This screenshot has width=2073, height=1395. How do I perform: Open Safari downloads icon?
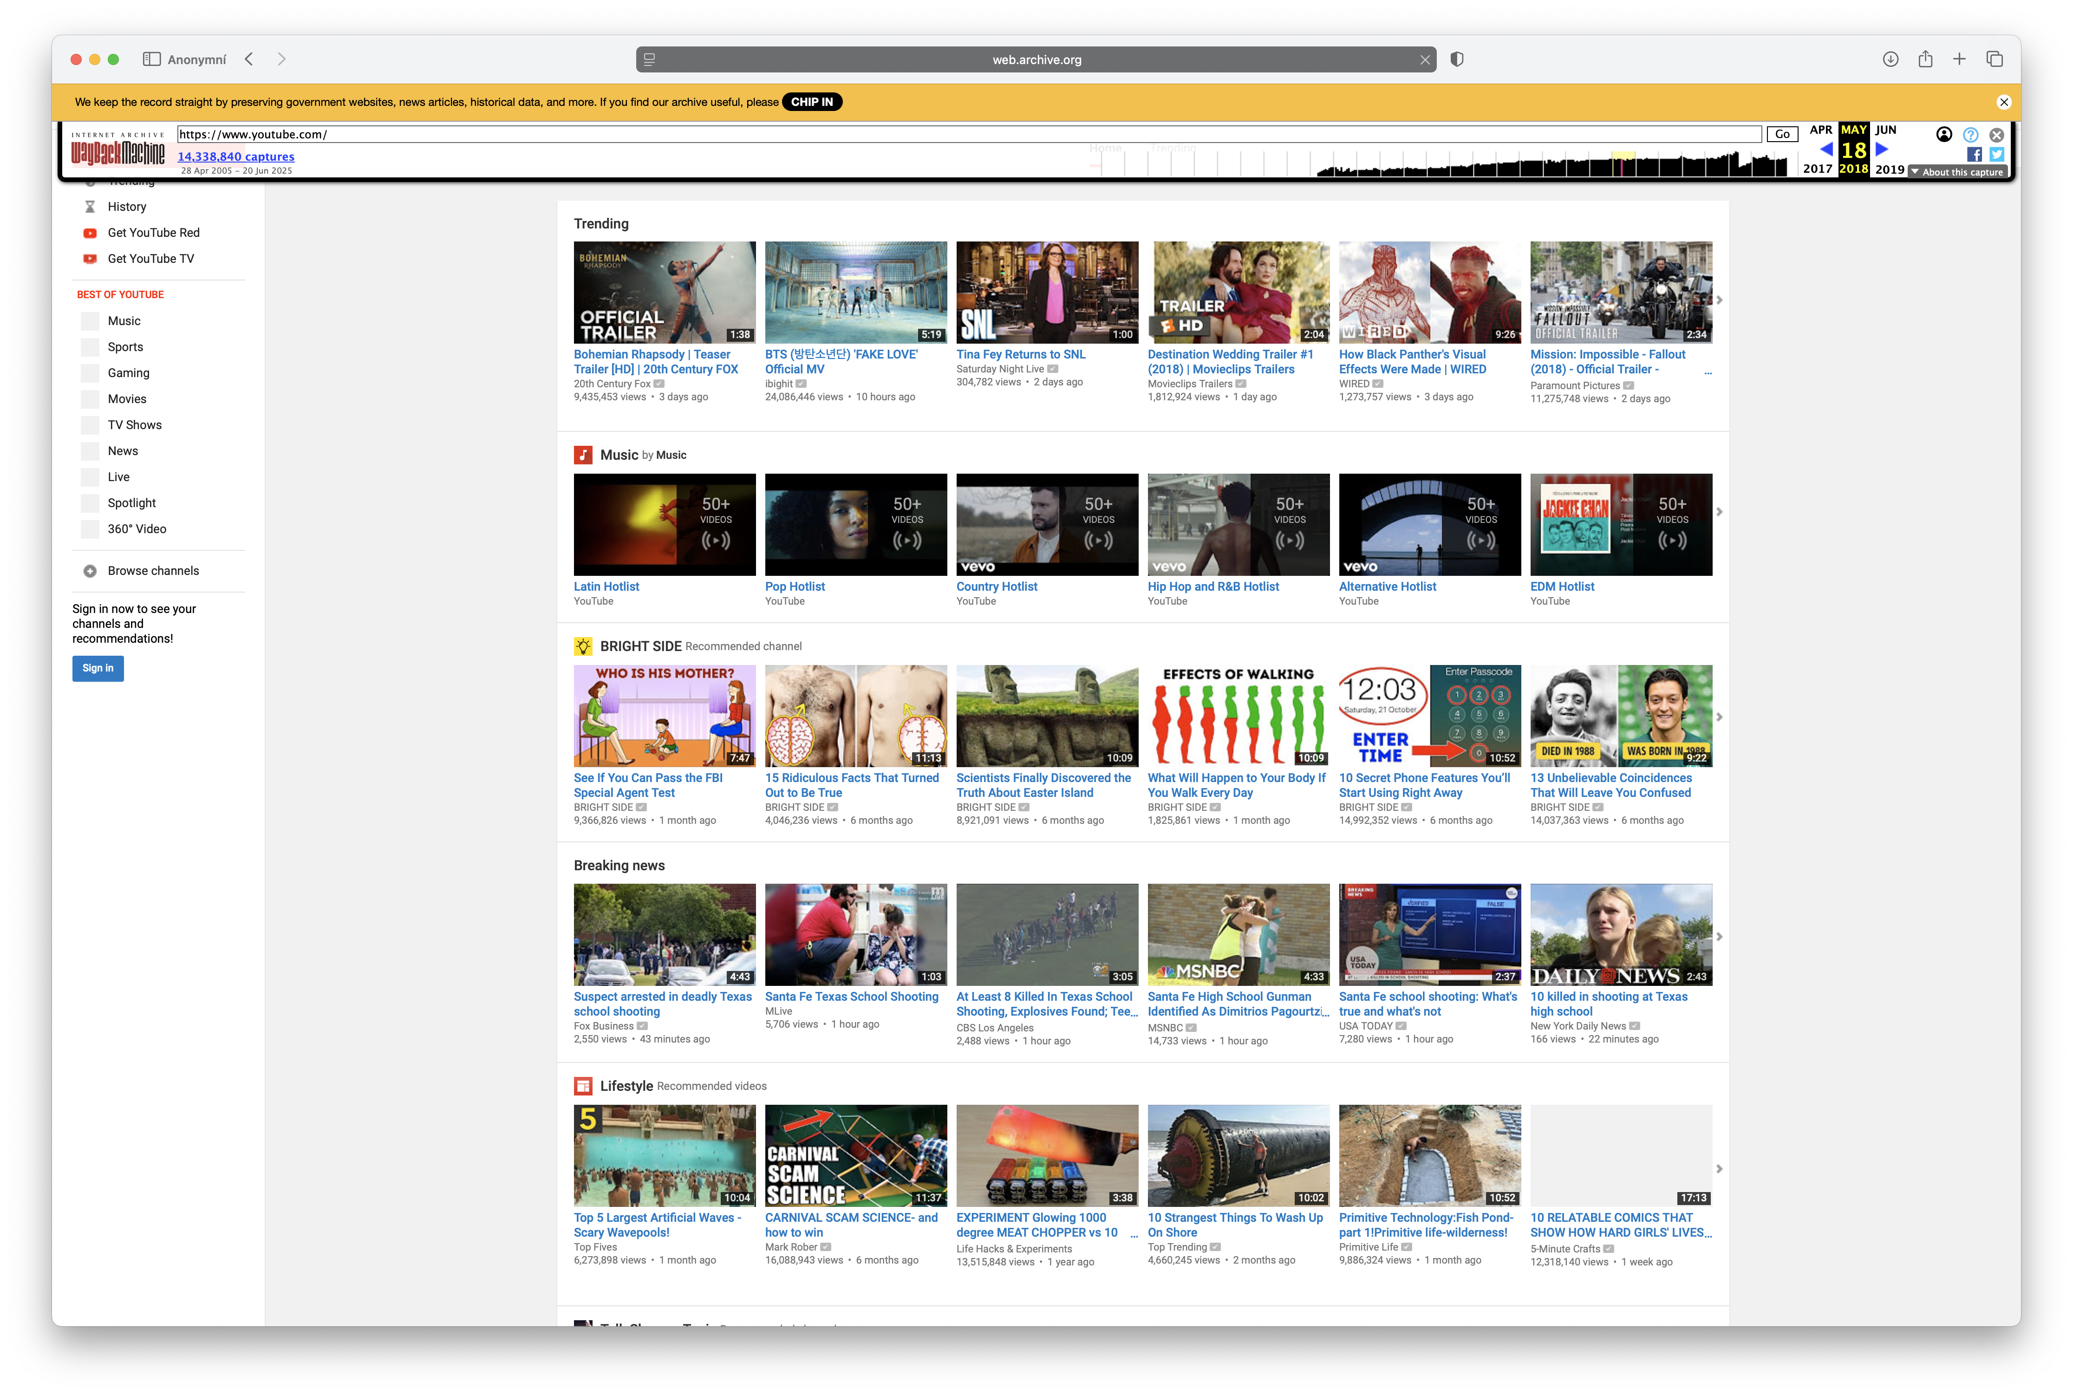(1890, 59)
